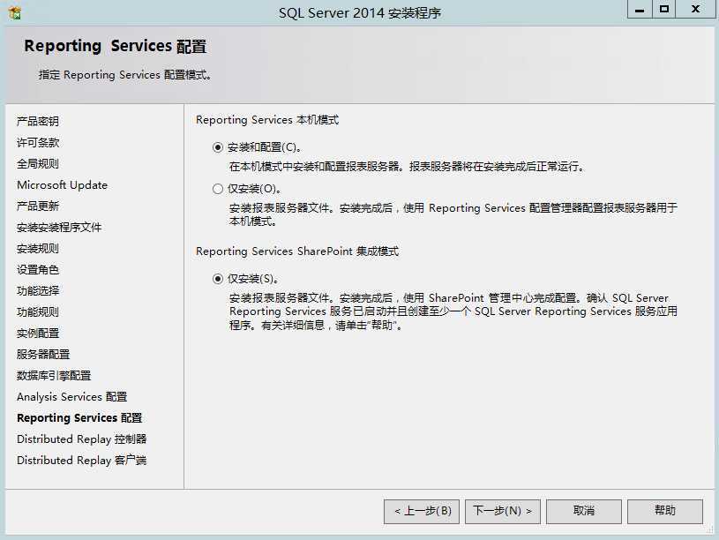Viewport: 719px width, 540px height.
Task: Select SharePoint mode 仅安装(S) radio button
Action: coord(218,279)
